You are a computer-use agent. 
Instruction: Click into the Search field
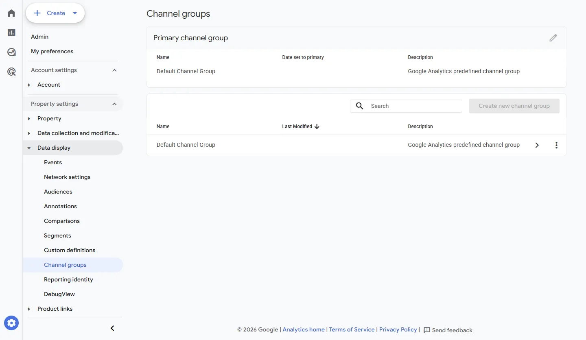click(406, 106)
